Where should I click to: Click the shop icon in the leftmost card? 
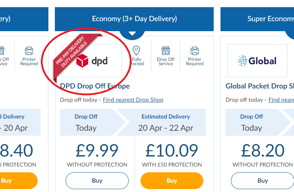tap(1, 51)
